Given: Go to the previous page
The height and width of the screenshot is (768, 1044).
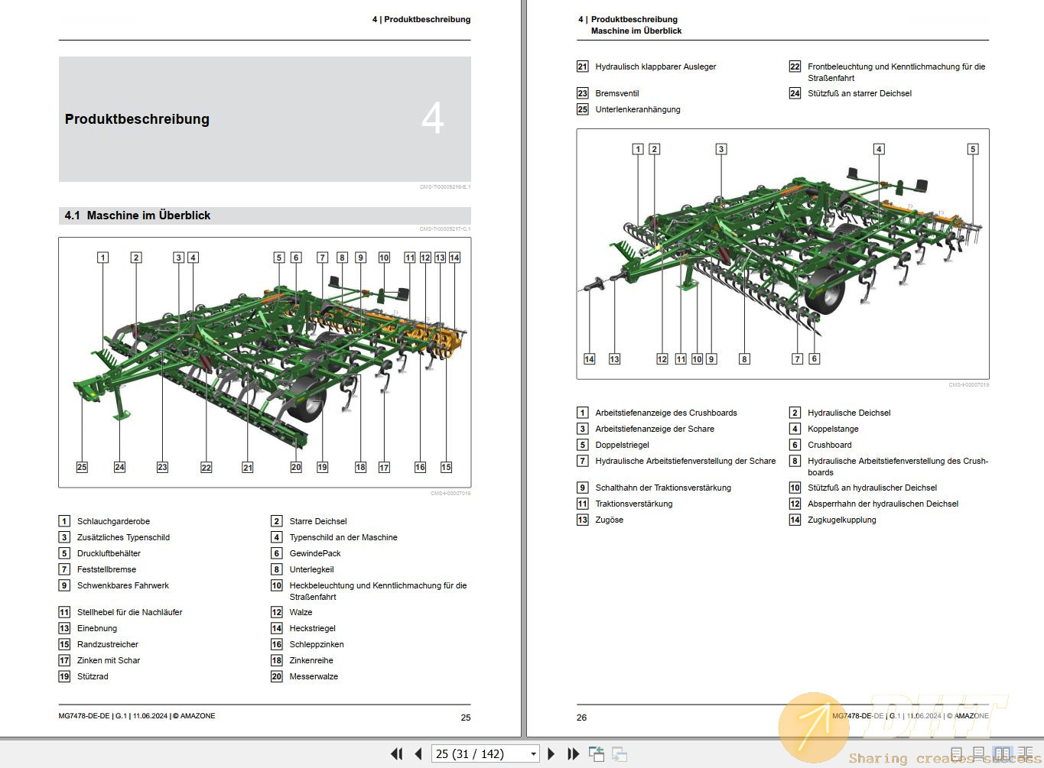Looking at the screenshot, I should (x=418, y=753).
